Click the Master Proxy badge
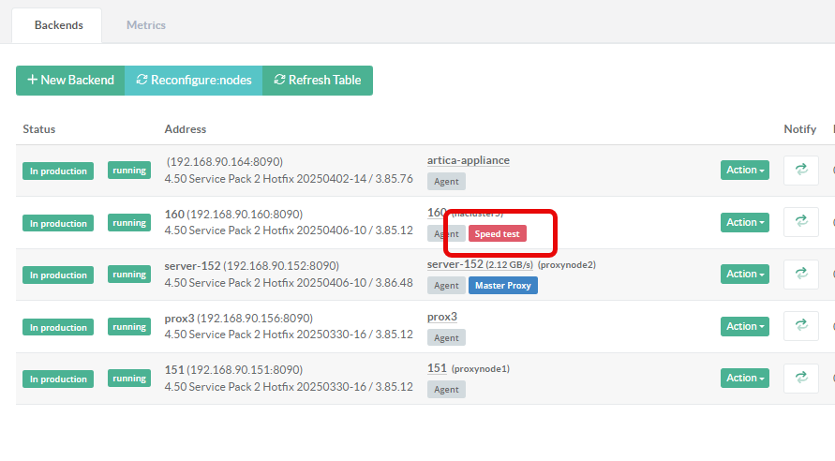This screenshot has height=461, width=835. tap(502, 286)
